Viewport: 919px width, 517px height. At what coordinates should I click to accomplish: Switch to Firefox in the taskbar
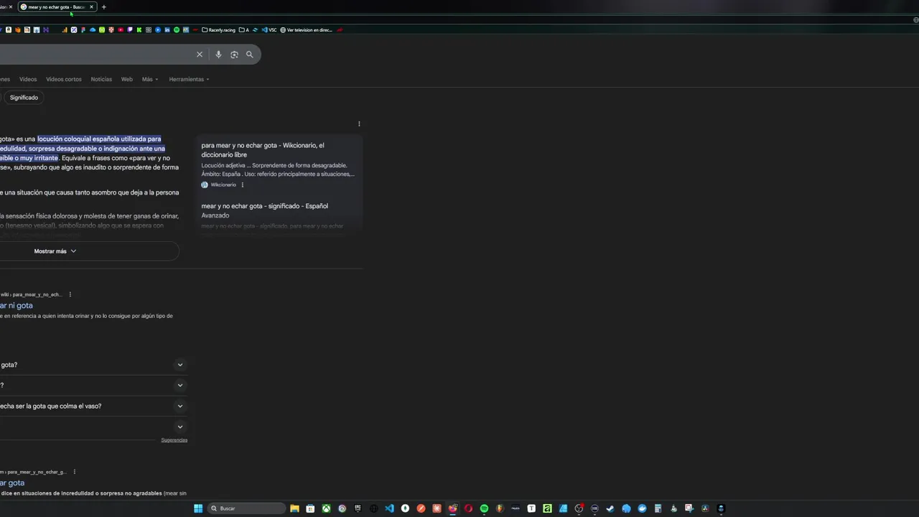[453, 508]
